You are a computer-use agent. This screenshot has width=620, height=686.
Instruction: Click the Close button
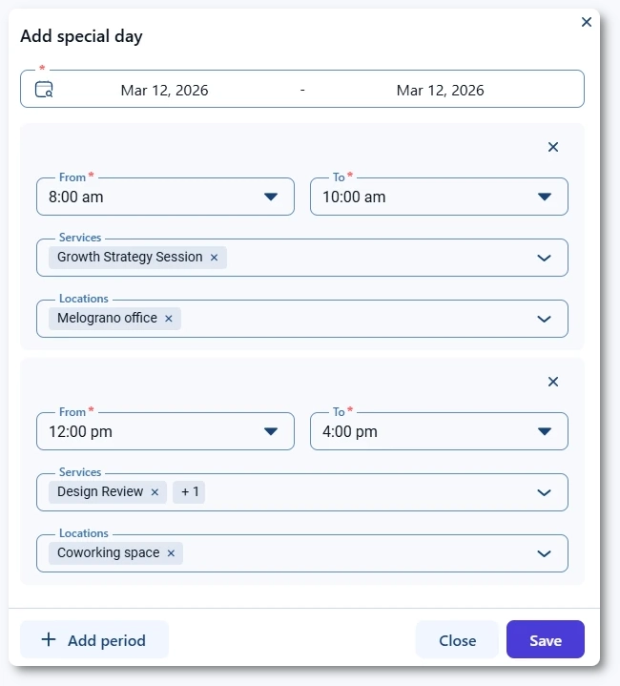coord(457,640)
